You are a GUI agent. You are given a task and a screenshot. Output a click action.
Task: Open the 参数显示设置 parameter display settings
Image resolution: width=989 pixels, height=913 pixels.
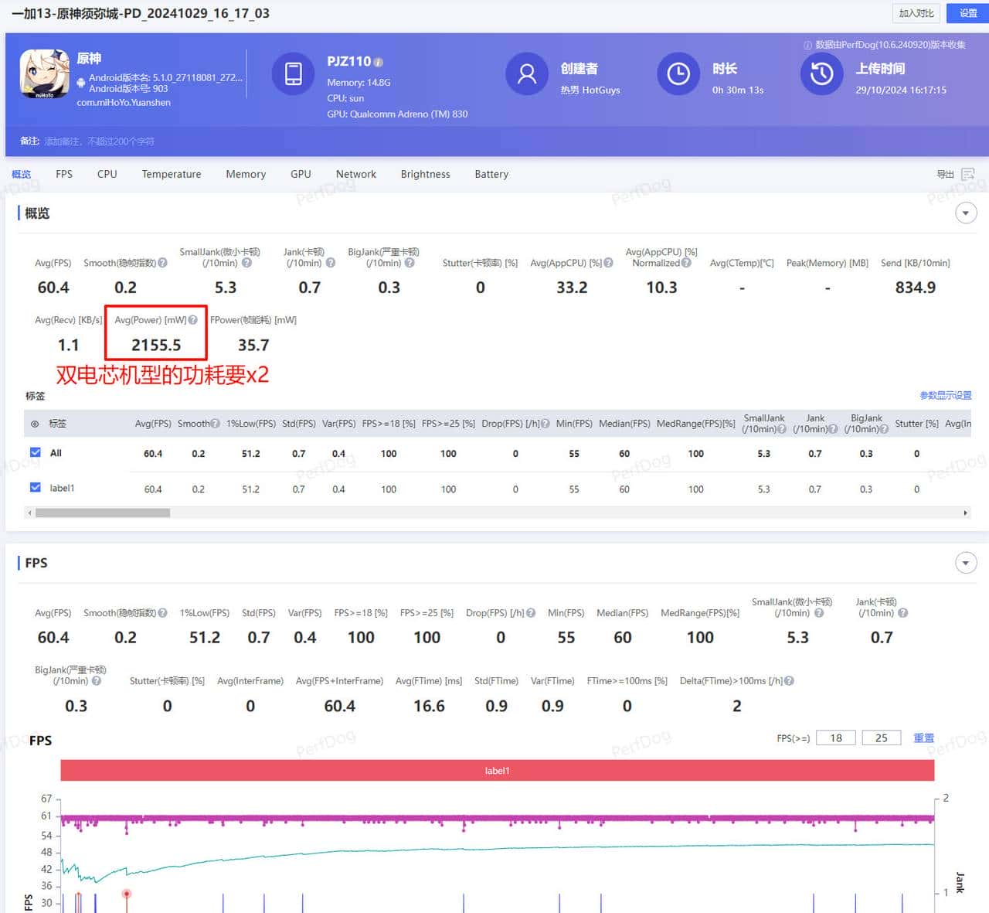(x=946, y=395)
